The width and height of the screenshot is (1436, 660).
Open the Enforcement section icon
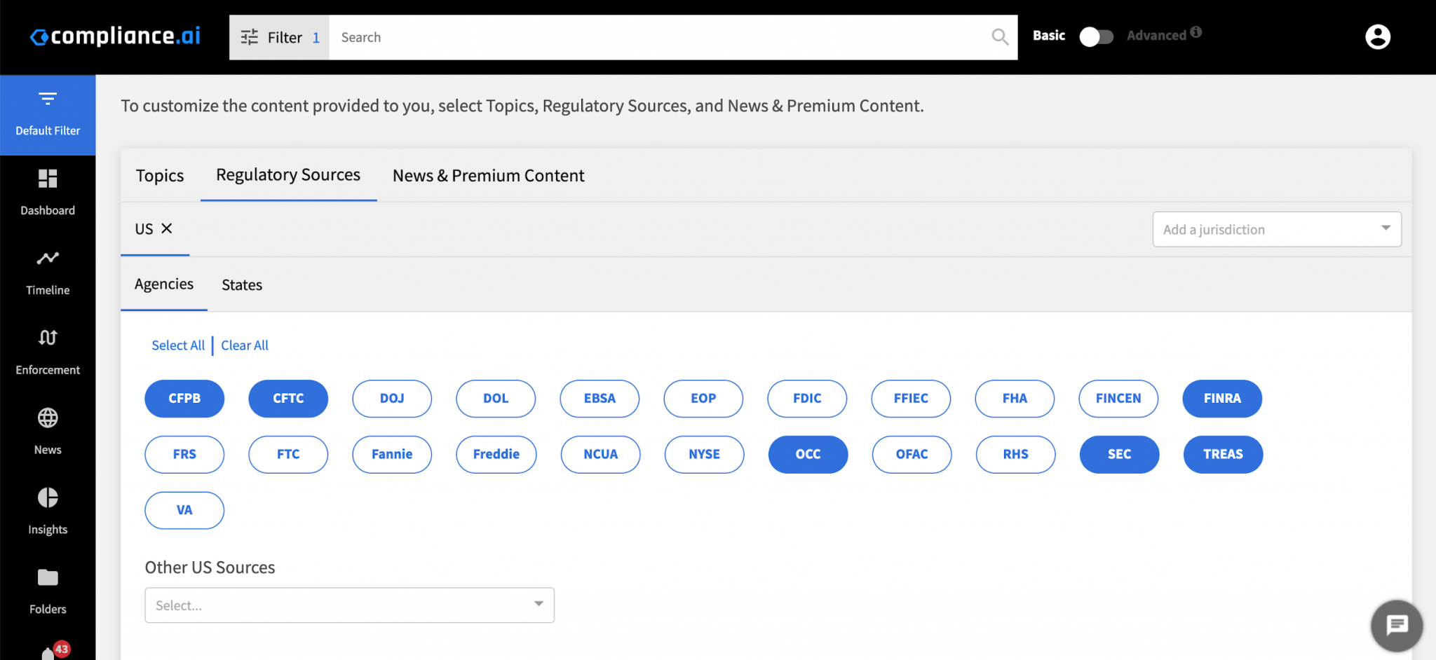tap(48, 338)
